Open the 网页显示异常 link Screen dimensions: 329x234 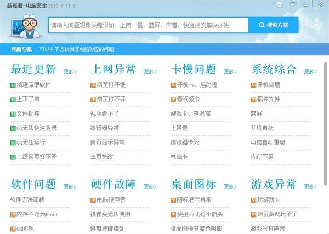[x=107, y=142]
